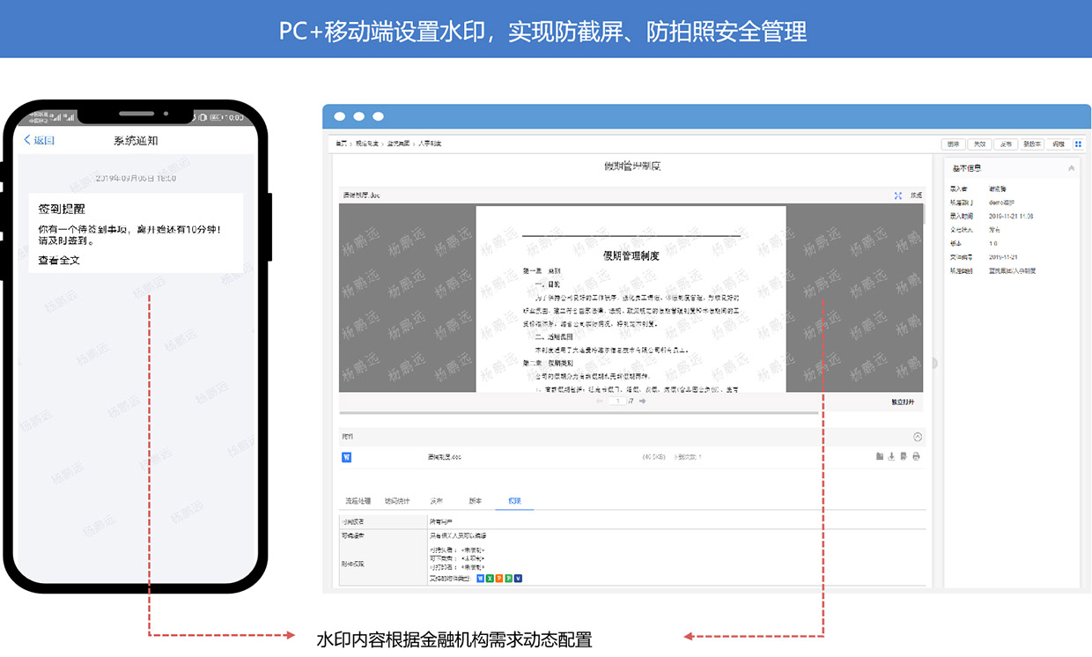Viewport: 1092px width, 657px height.
Task: Collapse the attachment section with round chevron
Action: 917,437
